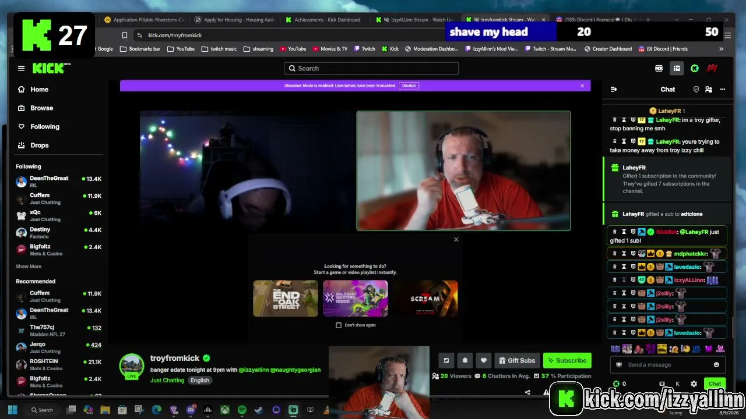746x419 pixels.
Task: Open the @izzyallinn mention link
Action: (x=254, y=370)
